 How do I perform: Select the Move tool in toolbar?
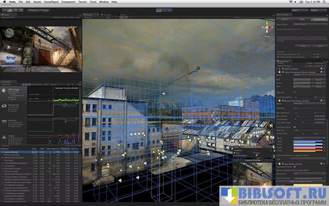pos(10,10)
